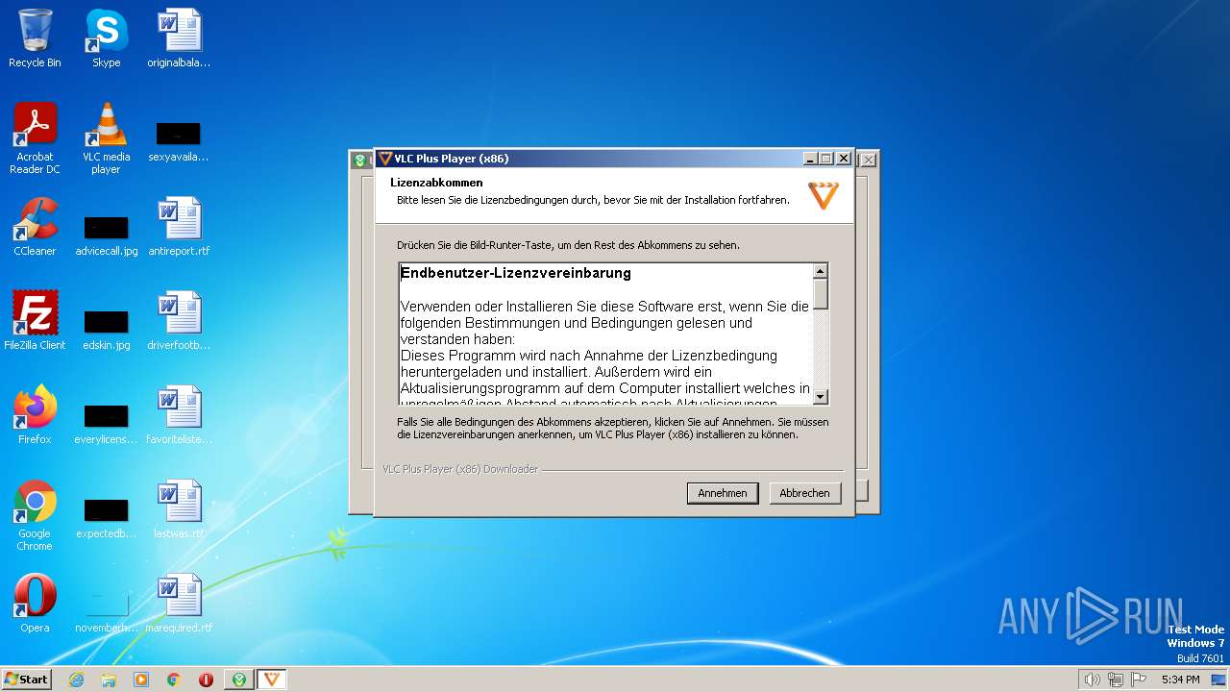Launch Firefox desktop shortcut
Screen dimensions: 1230x692
click(35, 415)
